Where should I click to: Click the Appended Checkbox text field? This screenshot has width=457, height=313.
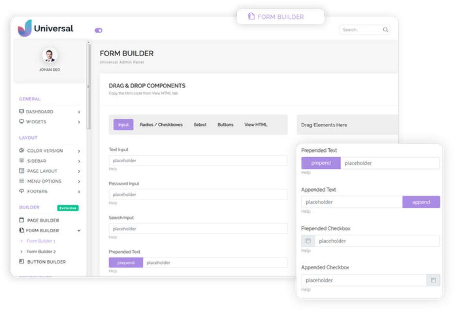[x=364, y=280]
